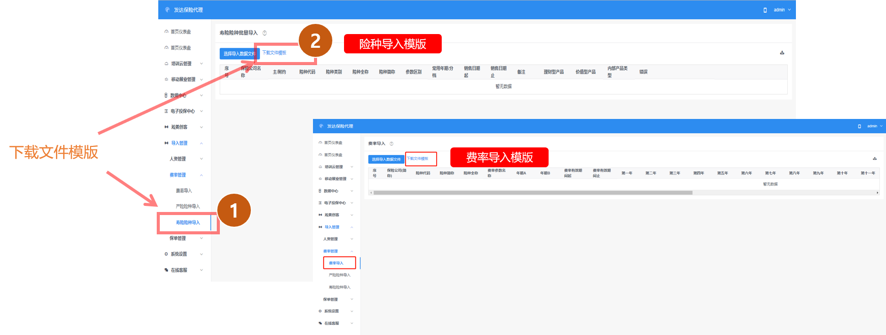Expand 移动展业管理 chevron in 费率导入 window sidebar
This screenshot has height=335, width=886.
pos(352,179)
